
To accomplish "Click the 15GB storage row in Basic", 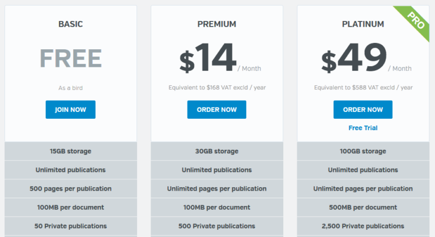I will tap(70, 151).
